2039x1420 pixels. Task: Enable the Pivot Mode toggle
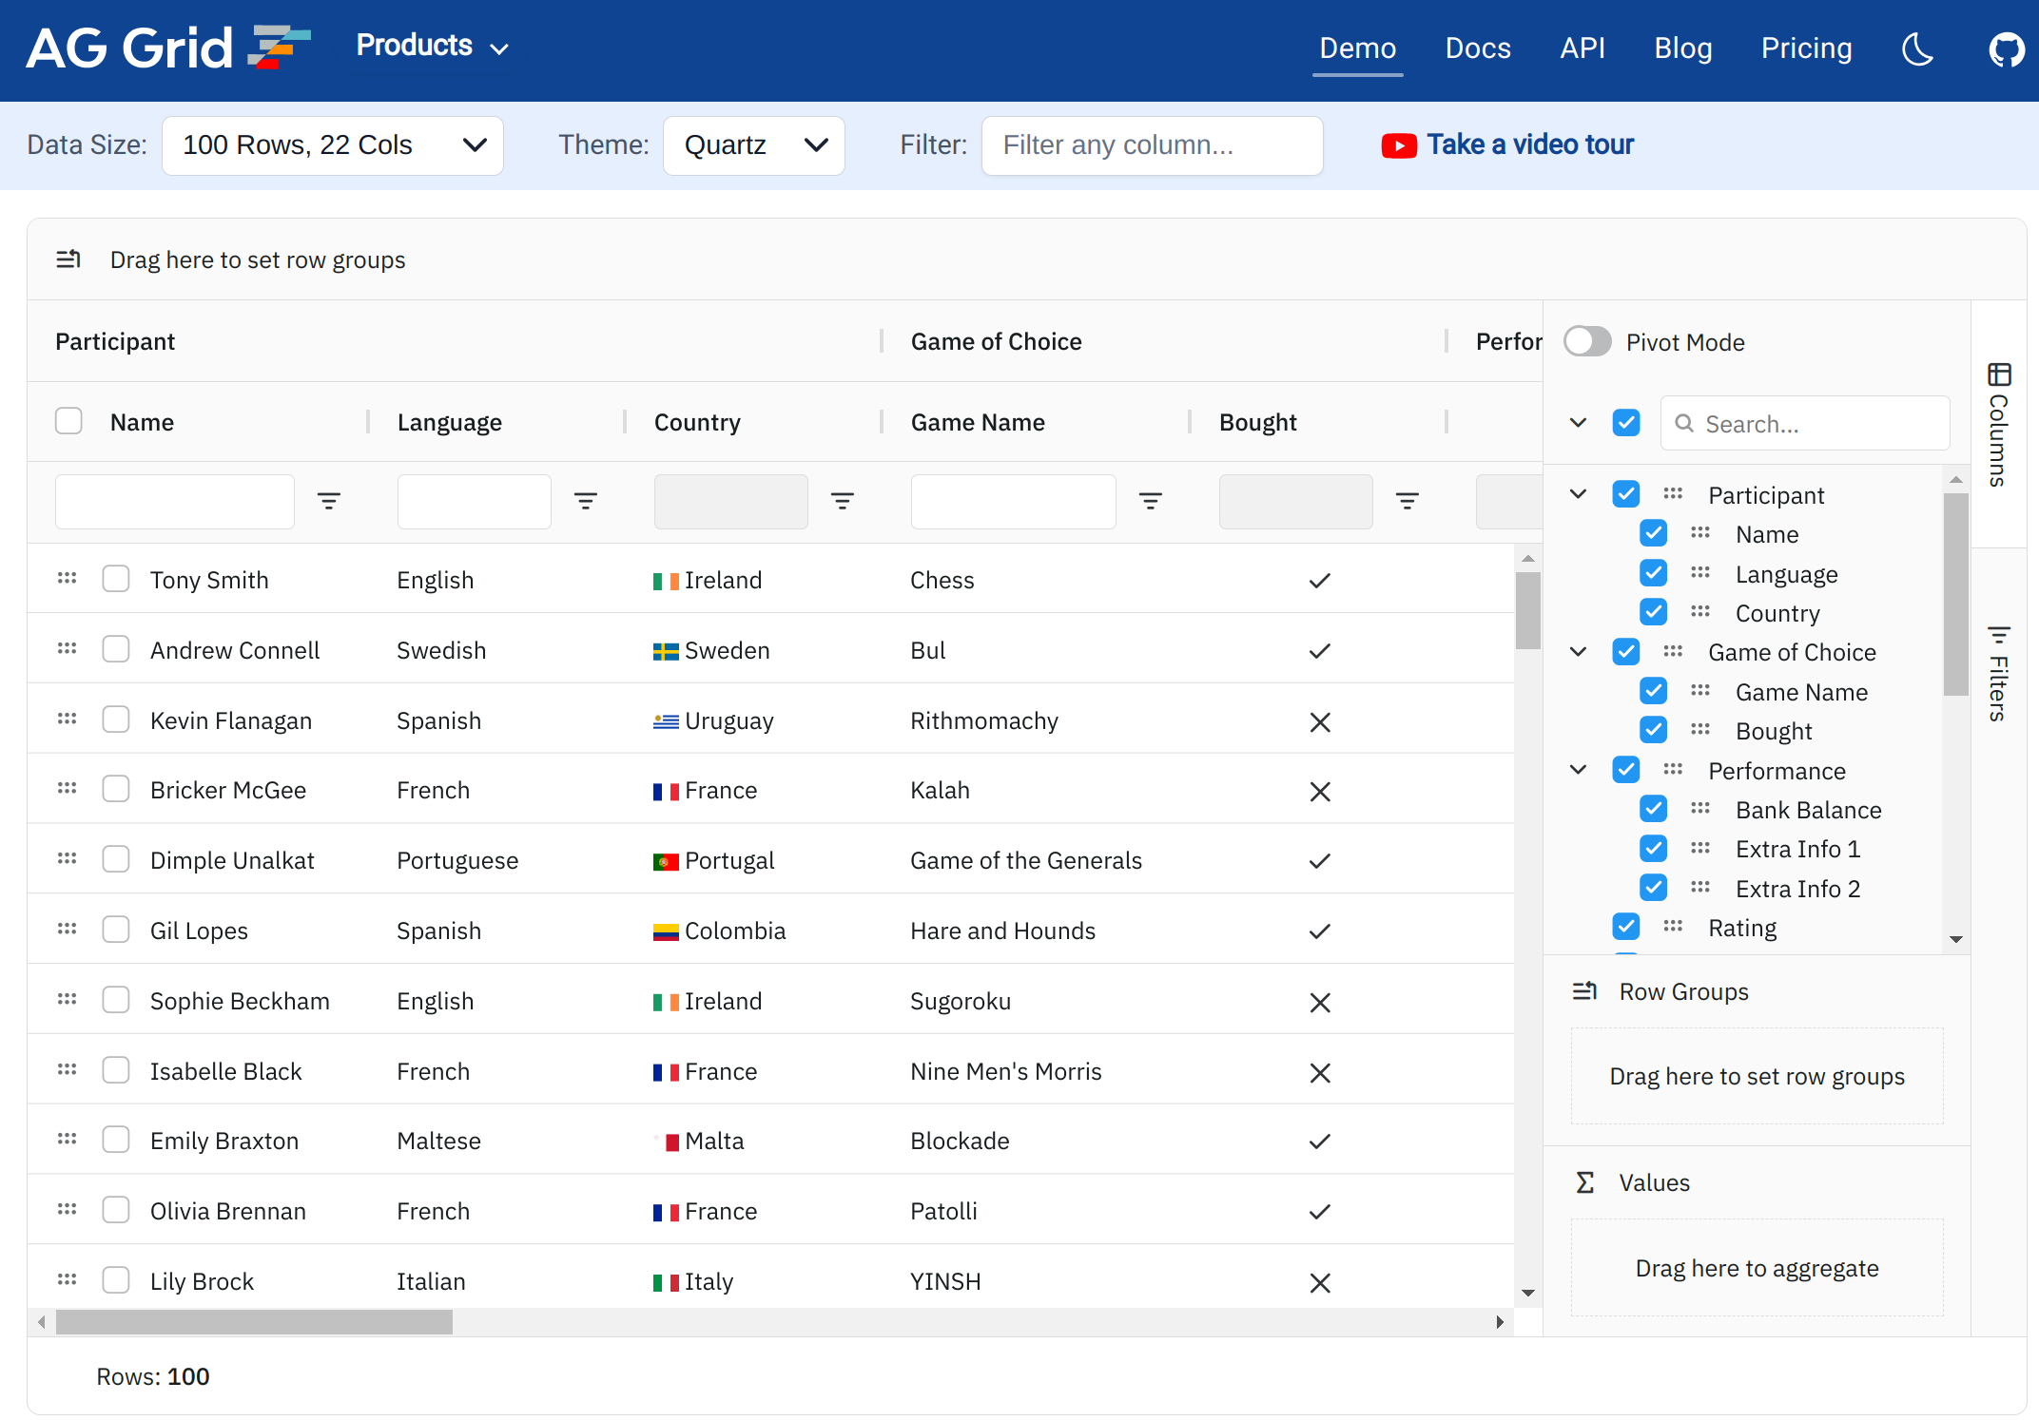(x=1587, y=342)
